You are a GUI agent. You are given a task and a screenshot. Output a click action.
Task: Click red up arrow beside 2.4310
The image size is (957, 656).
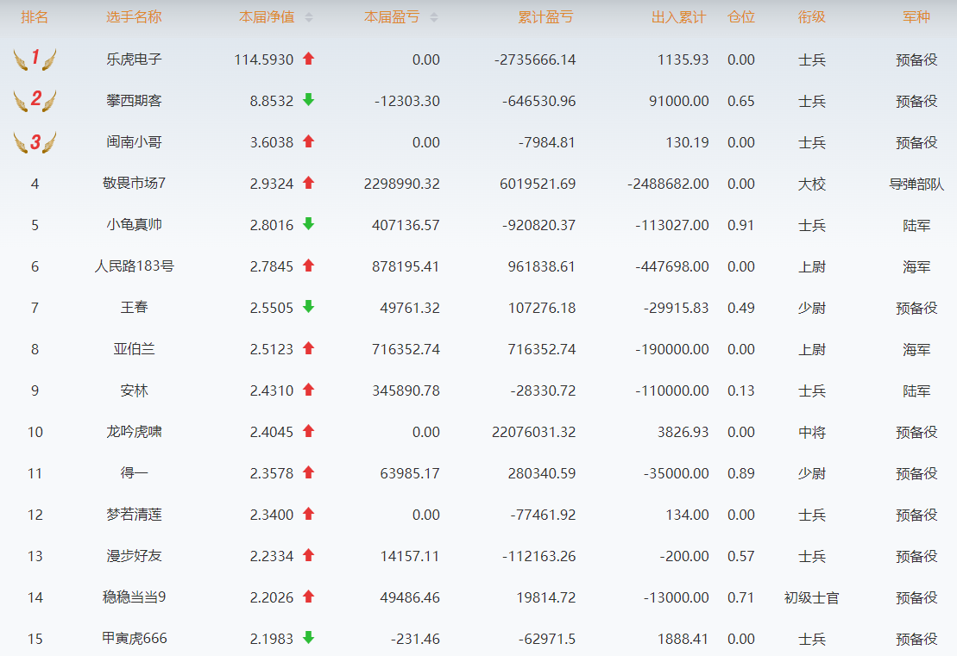tap(309, 390)
